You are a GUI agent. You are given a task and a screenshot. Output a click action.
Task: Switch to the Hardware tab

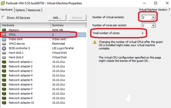[x=7, y=10]
